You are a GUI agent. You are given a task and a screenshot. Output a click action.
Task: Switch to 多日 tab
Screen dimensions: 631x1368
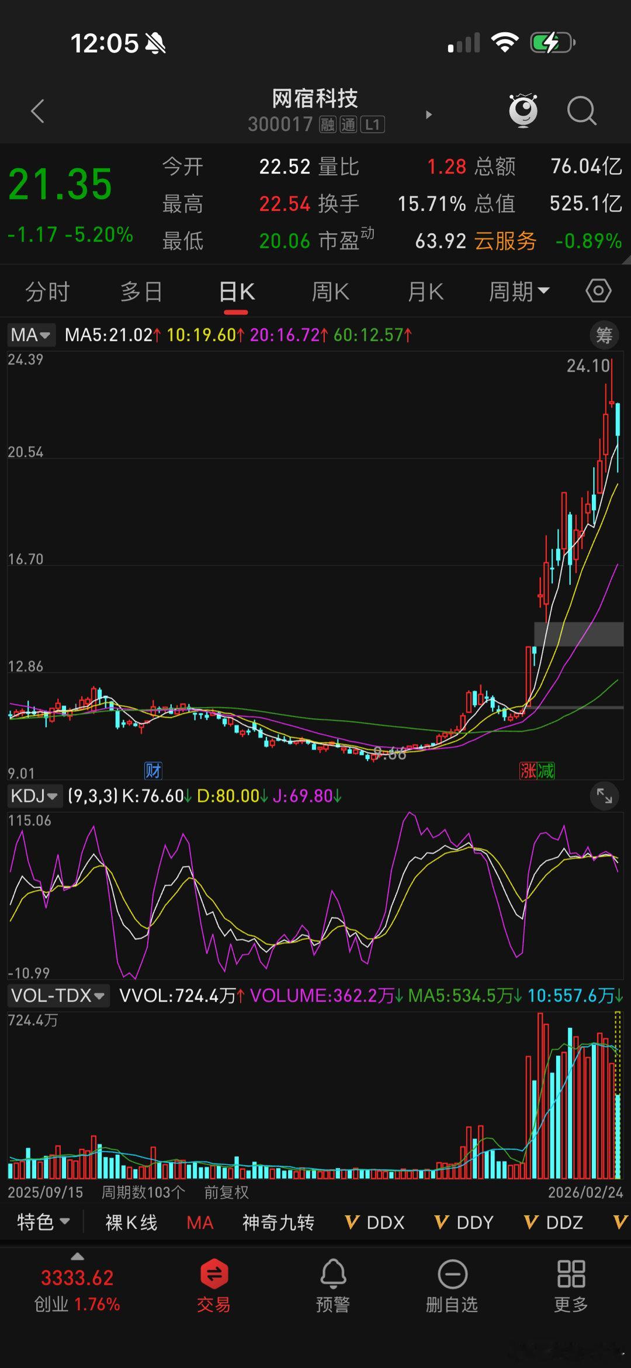pyautogui.click(x=141, y=291)
